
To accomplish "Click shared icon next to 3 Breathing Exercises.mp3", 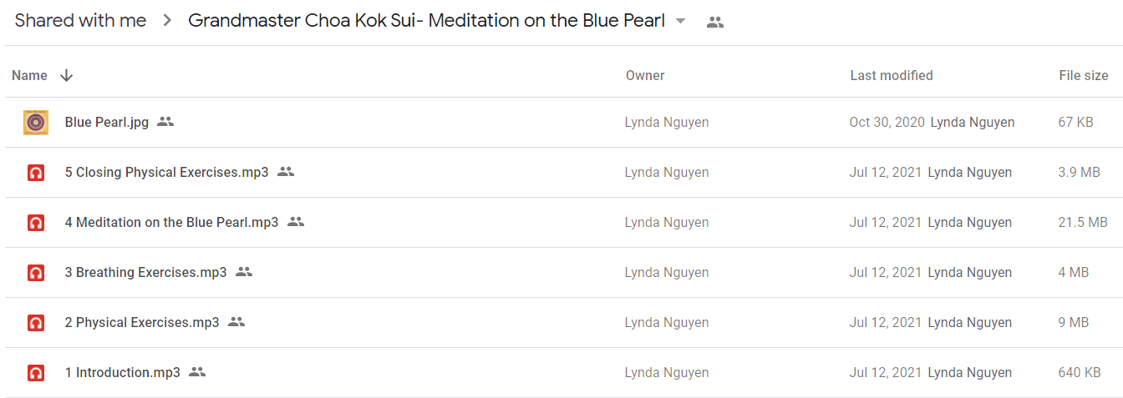I will [x=244, y=272].
